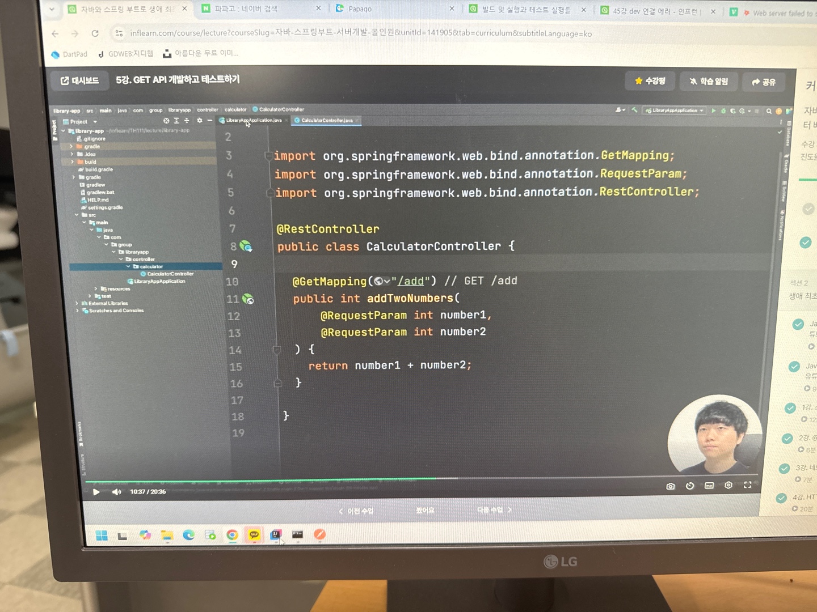Open the Windows Start menu
Image resolution: width=817 pixels, height=612 pixels.
tap(102, 535)
